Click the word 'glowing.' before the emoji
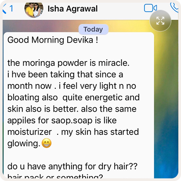This screenshot has height=181, width=181. [x=24, y=144]
